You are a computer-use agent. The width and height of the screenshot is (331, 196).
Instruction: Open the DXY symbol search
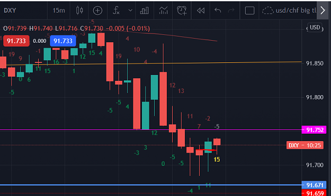10,11
